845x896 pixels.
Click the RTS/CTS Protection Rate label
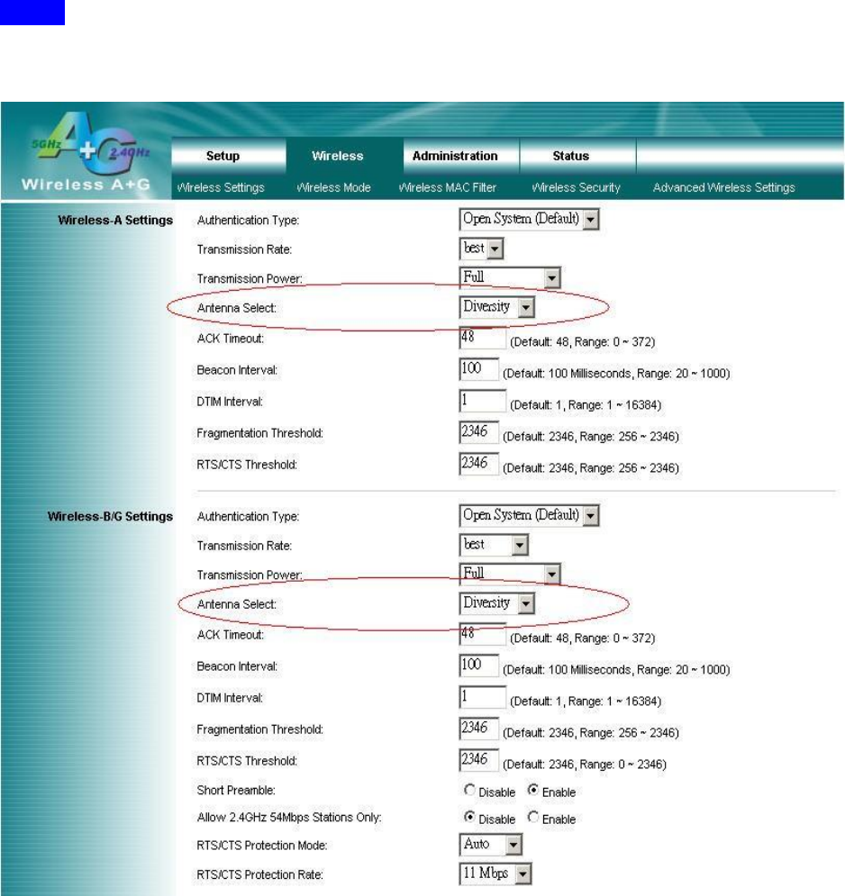click(259, 875)
